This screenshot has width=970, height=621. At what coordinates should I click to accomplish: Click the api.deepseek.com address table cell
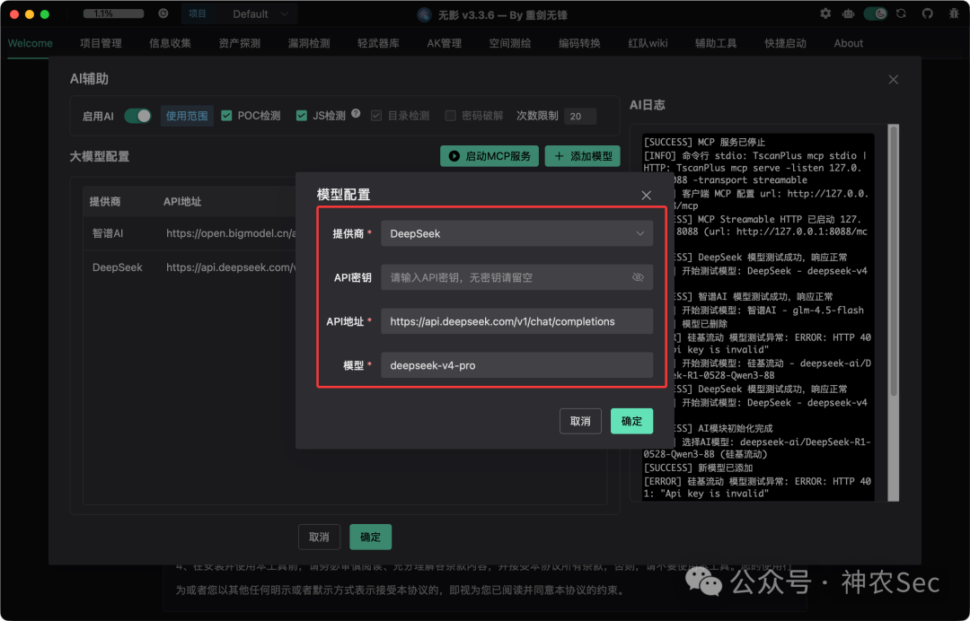point(230,267)
